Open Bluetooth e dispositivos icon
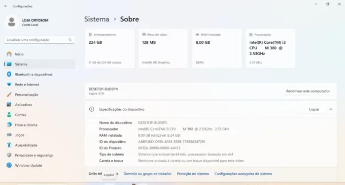Viewport: 345px width, 185px height. 9,74
